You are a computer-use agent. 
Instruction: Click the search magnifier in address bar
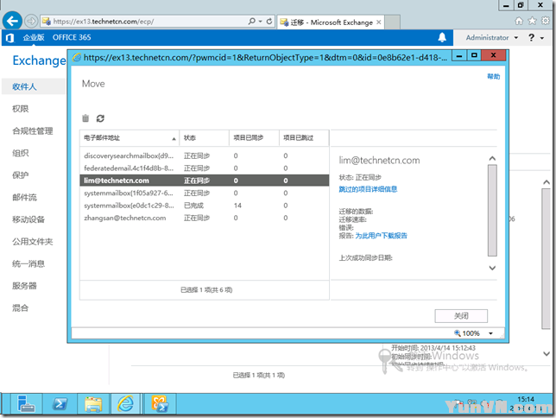(252, 22)
